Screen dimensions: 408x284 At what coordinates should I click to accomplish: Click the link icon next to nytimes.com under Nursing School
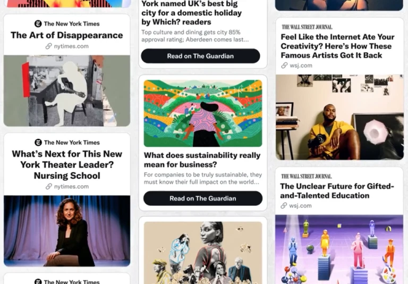point(49,187)
